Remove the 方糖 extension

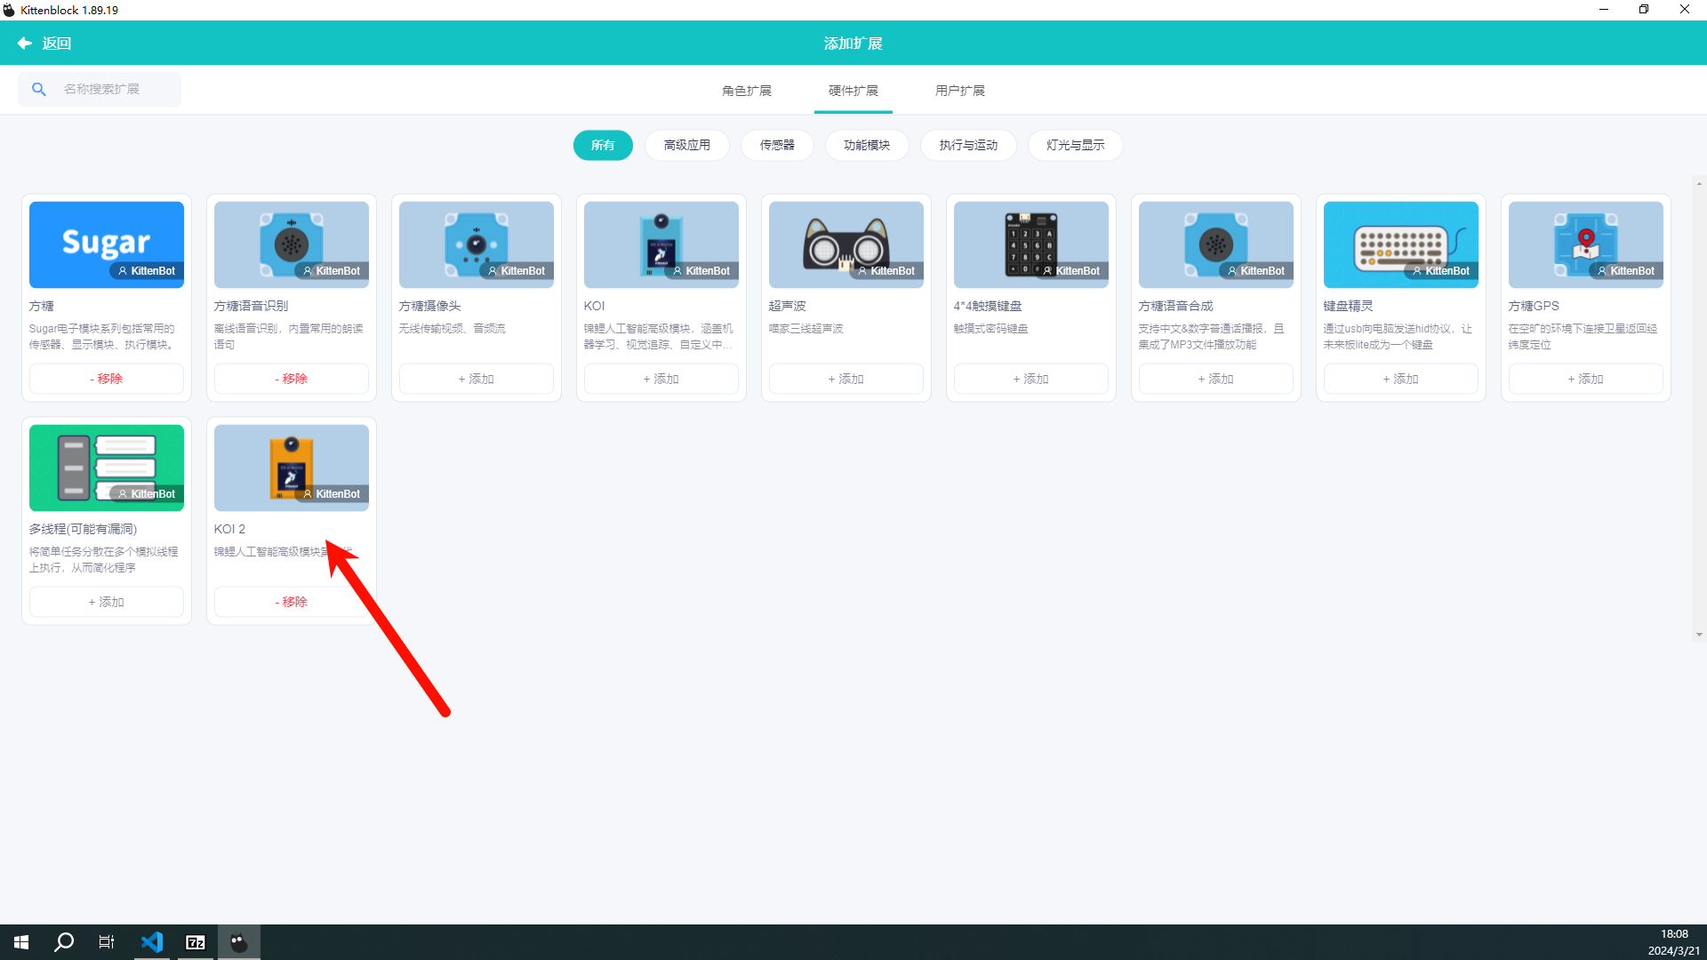click(107, 379)
